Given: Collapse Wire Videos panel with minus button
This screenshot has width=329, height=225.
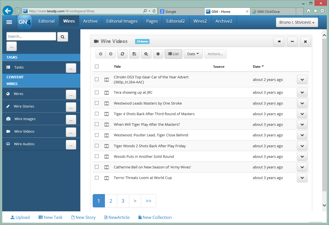Looking at the screenshot, I should coord(292,42).
